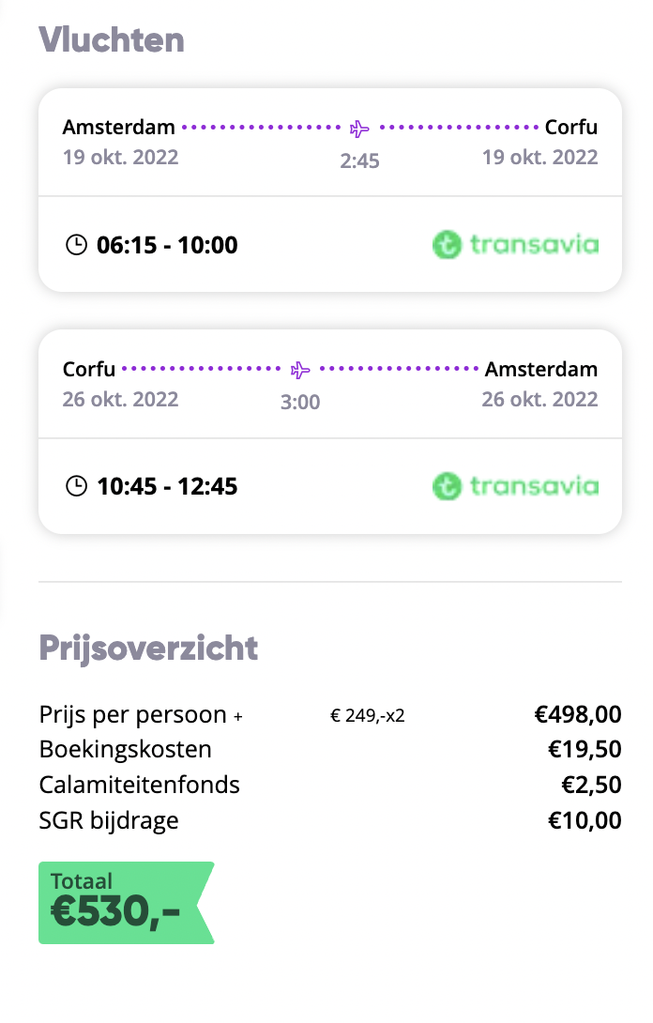Click the clock icon beside 06:15 - 10:00
The height and width of the screenshot is (1023, 653).
(x=76, y=245)
